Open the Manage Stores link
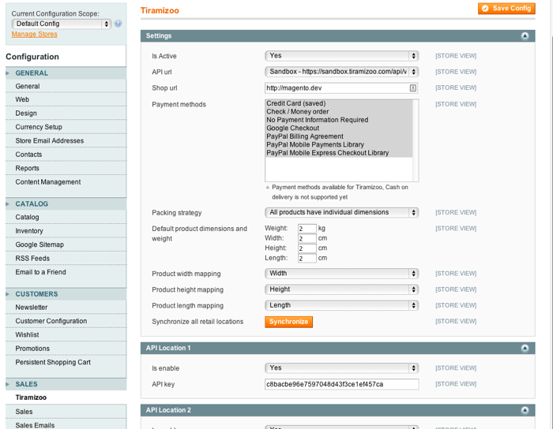The width and height of the screenshot is (553, 429). [34, 34]
